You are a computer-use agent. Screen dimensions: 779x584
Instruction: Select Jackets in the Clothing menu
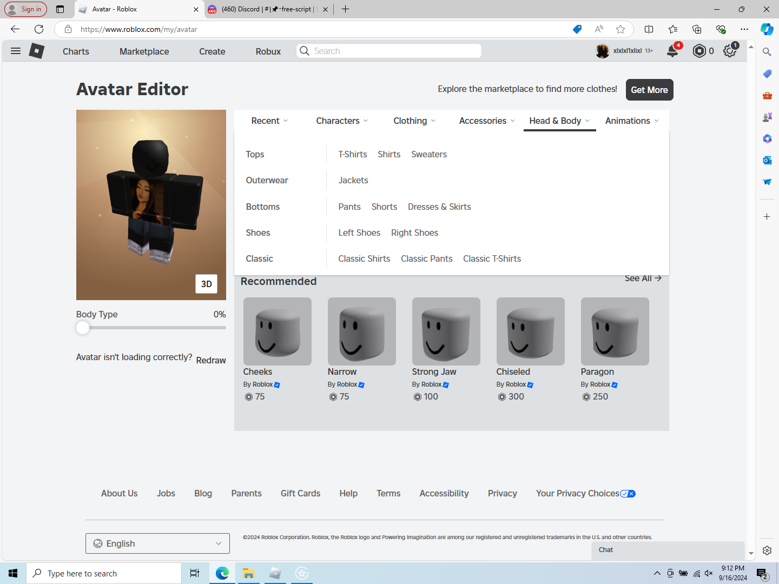[x=353, y=180]
